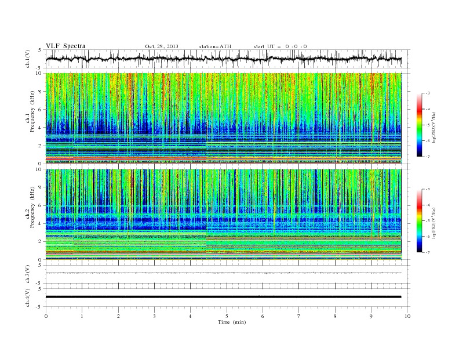This screenshot has height=355, width=459.
Task: Click the "ch.1(V)" waveform axis label
Action: 28,59
